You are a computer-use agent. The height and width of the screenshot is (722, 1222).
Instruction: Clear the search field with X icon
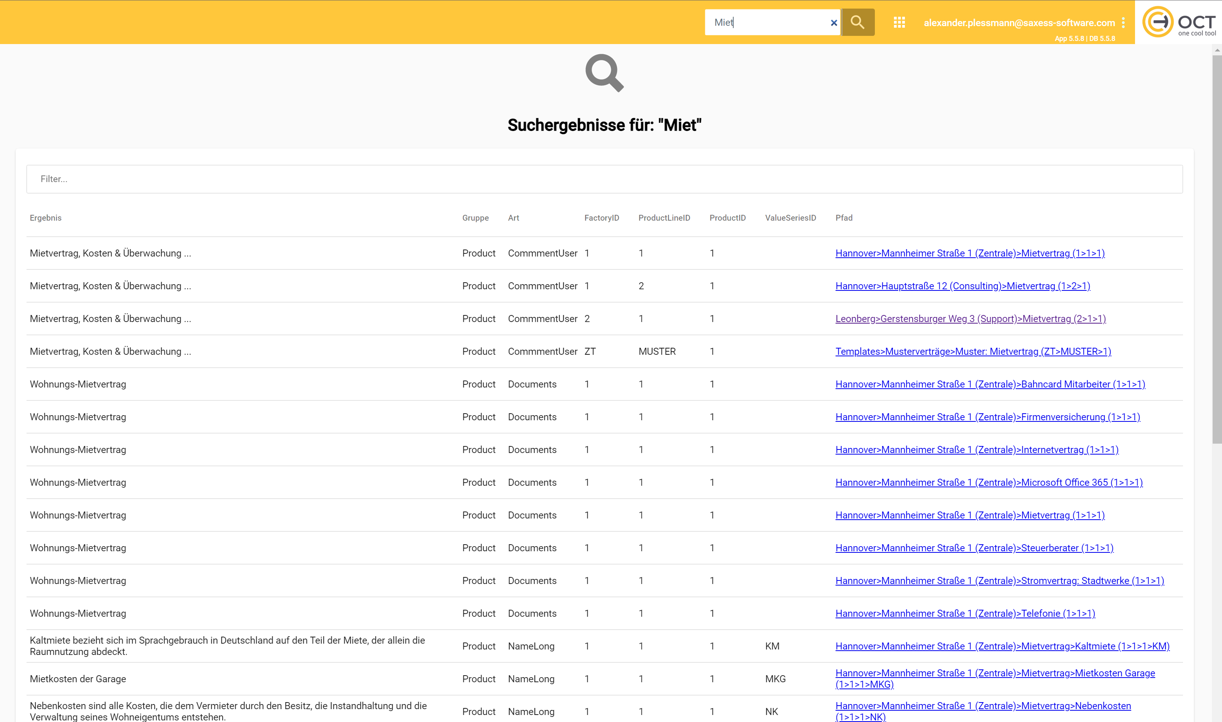click(x=834, y=23)
